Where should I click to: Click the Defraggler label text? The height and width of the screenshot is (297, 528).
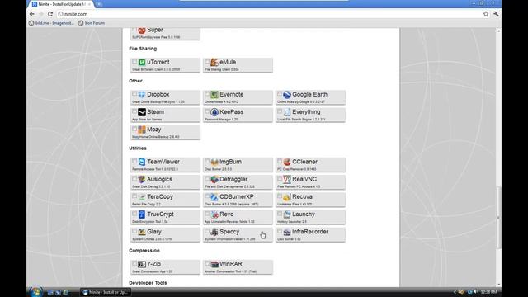[233, 179]
